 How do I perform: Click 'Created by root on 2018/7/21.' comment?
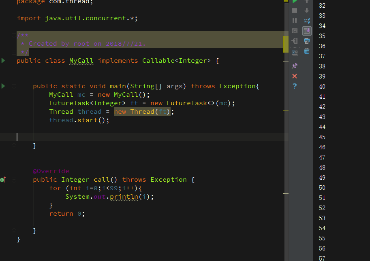click(87, 44)
